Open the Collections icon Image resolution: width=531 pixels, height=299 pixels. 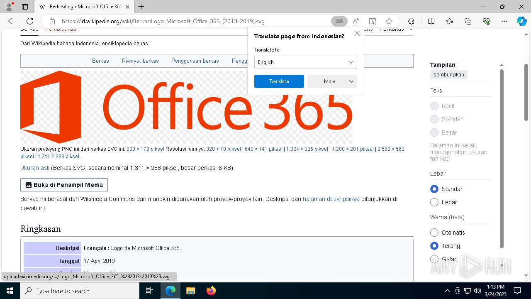tap(468, 21)
